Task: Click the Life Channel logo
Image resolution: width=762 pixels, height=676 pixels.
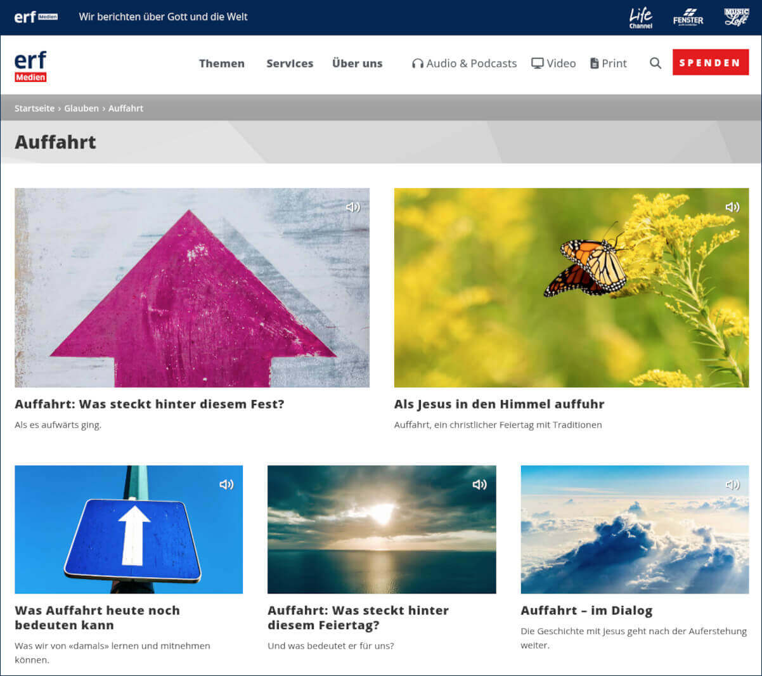Action: pyautogui.click(x=640, y=17)
